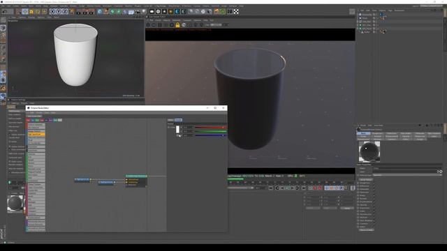
Task: Click the red filter button in Node Editor
Action: point(28,120)
